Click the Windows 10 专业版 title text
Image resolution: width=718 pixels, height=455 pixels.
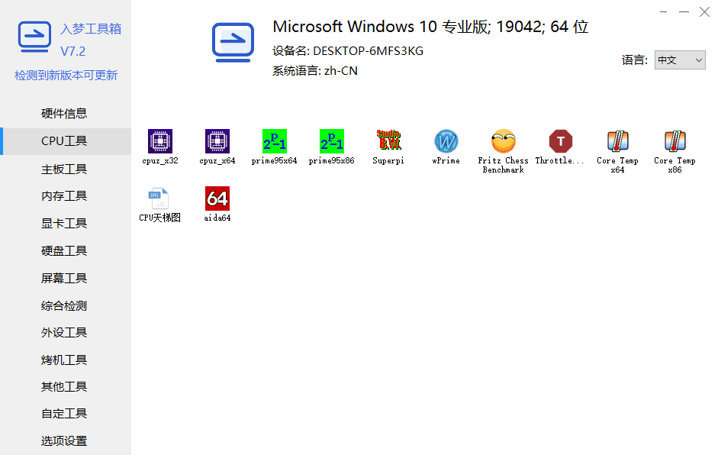[x=430, y=27]
